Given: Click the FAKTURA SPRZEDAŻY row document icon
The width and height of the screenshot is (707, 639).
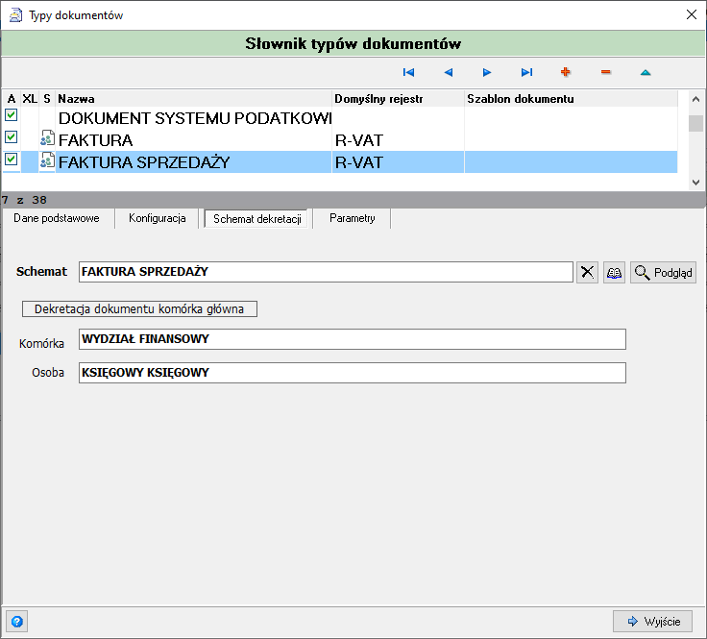Looking at the screenshot, I should point(47,160).
